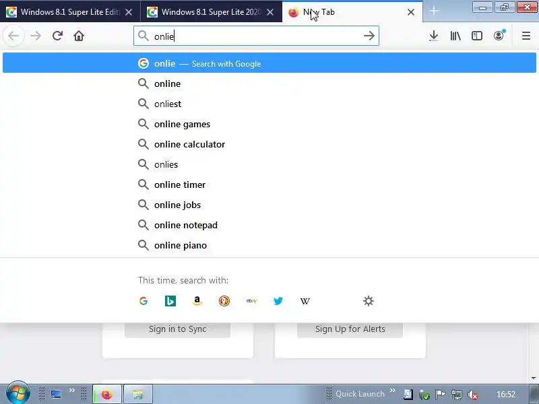
Task: Open the Action Center flag icon
Action: [441, 395]
